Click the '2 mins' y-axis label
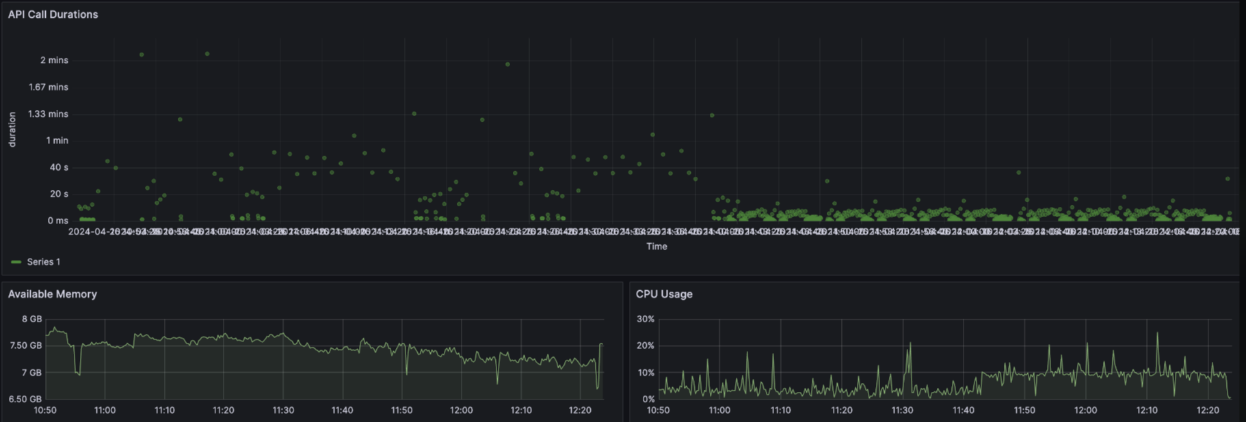This screenshot has width=1246, height=422. pos(54,60)
